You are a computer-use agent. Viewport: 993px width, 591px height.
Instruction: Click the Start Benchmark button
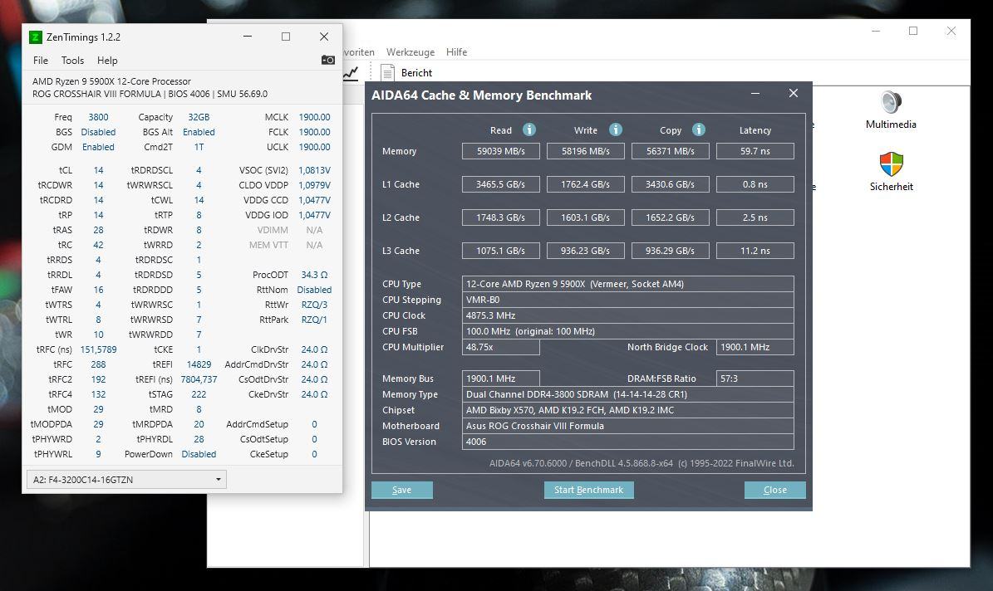point(589,490)
